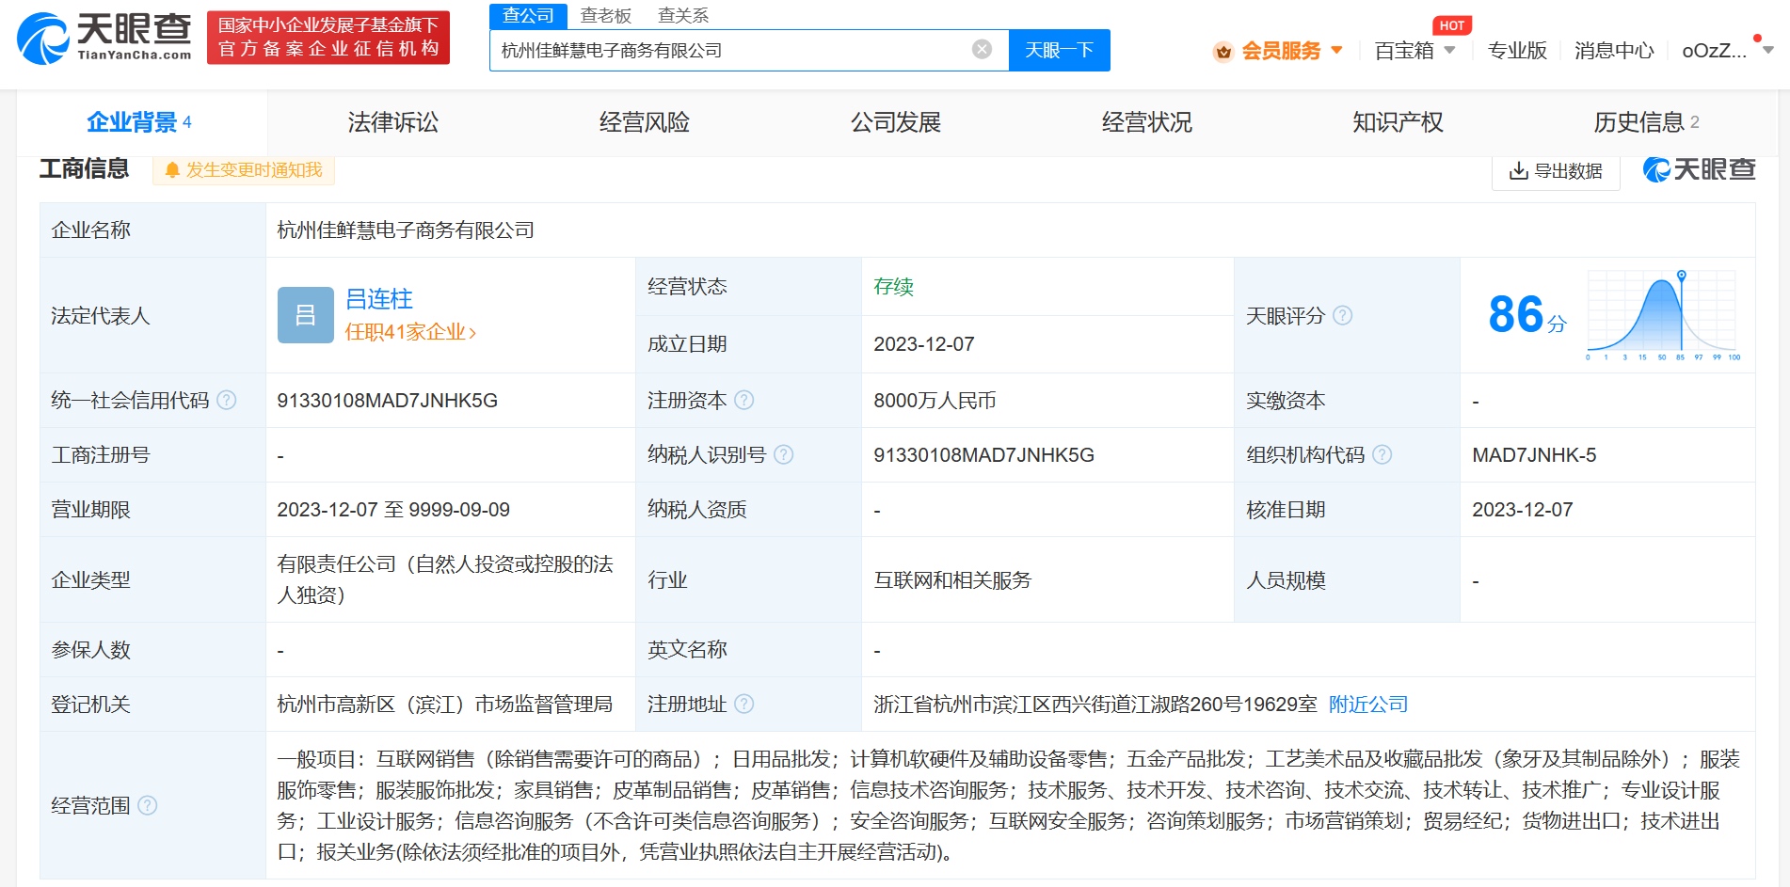Click help icon next to 天眼评分

1343,316
